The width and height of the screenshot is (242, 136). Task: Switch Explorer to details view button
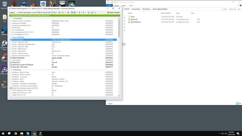237,104
